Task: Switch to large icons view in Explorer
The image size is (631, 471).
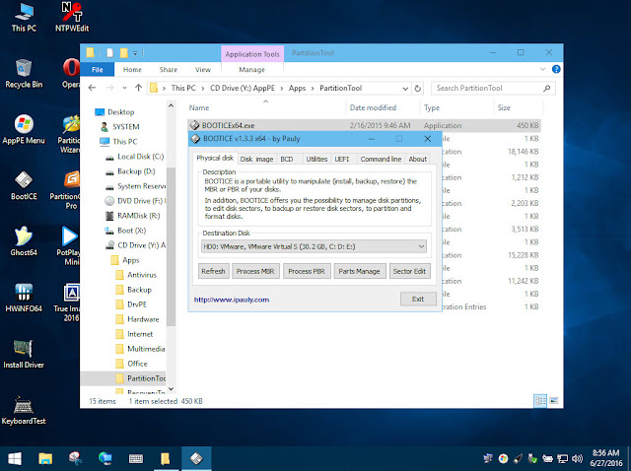Action: click(x=554, y=401)
